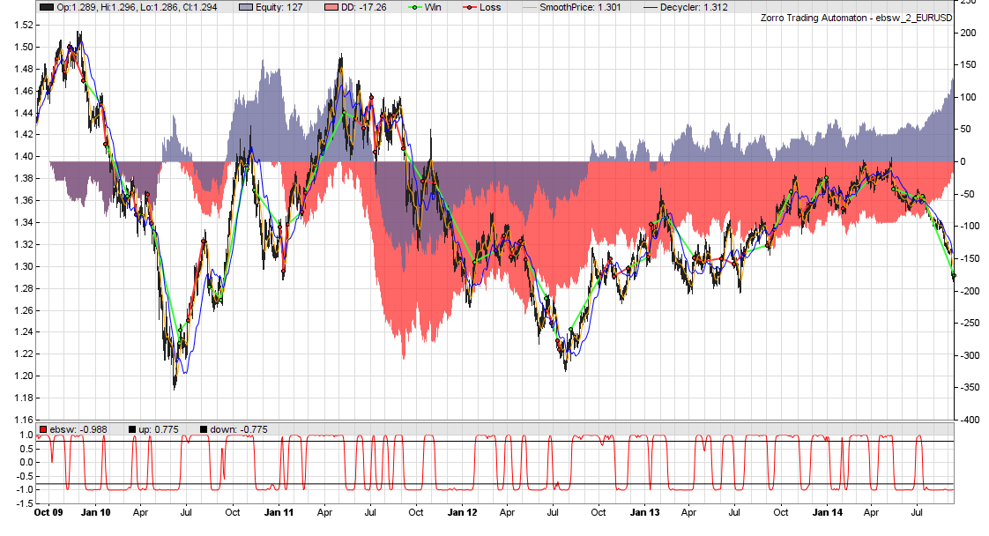Click the 'down: -0.775' legend box
Image resolution: width=989 pixels, height=536 pixels.
tap(203, 429)
